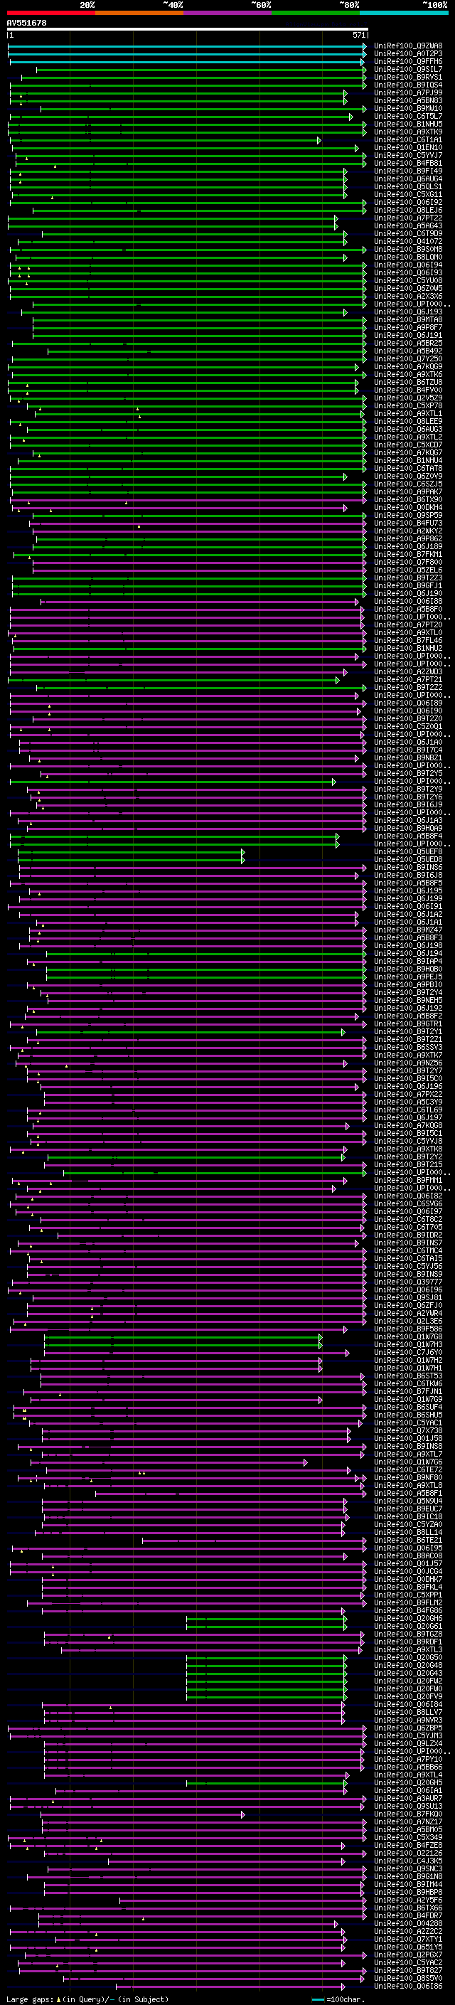
Task: Select the UniRef100_Q20G50 label
Action: (408, 1657)
